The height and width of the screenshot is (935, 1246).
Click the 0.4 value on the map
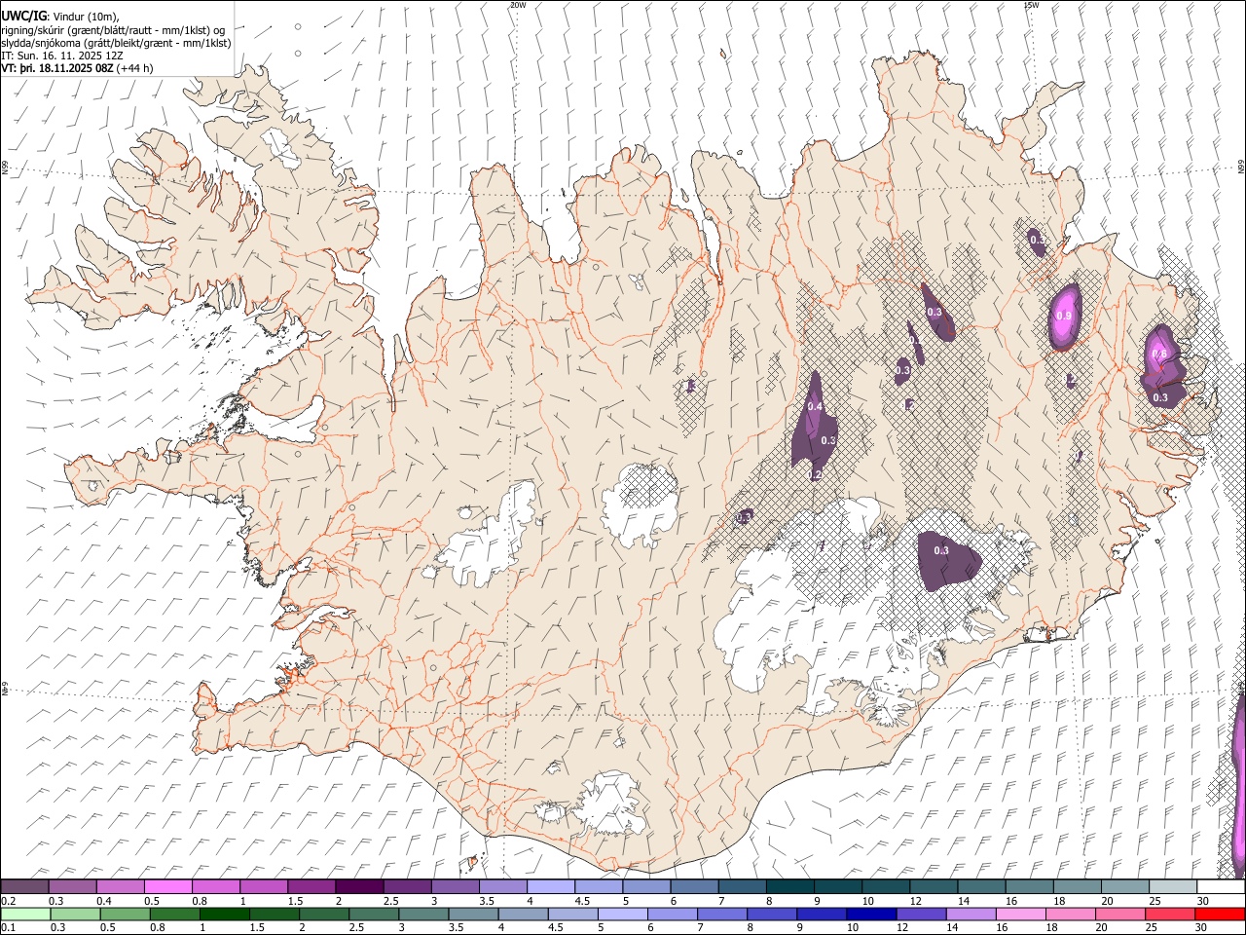coord(815,406)
